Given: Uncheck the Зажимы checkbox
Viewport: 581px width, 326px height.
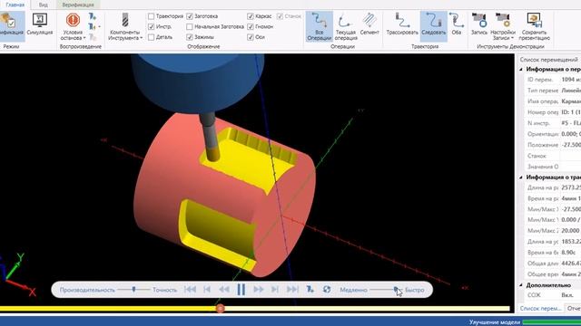Looking at the screenshot, I should (190, 37).
